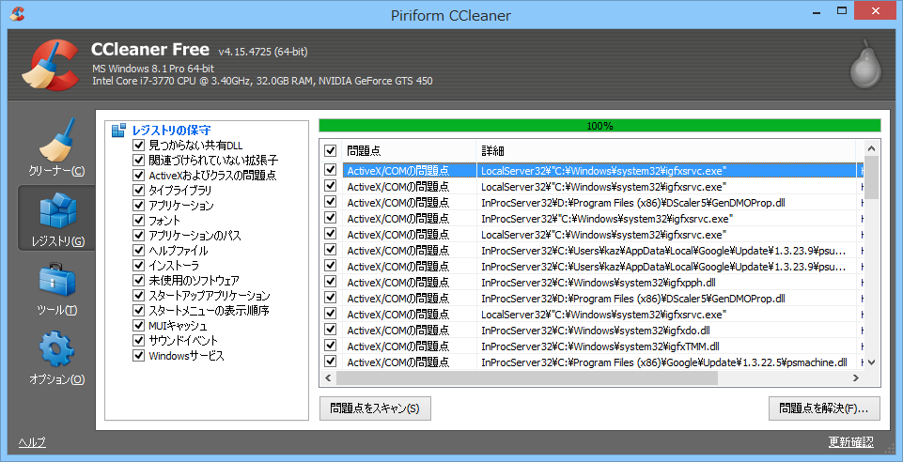Viewport: 903px width, 462px height.
Task: Uncheck the highlighted first result row checkbox
Action: click(330, 170)
